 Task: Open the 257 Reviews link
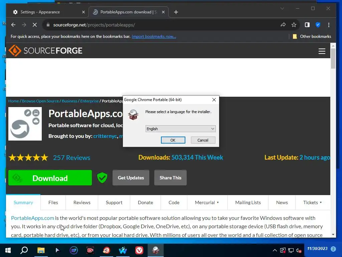coord(71,158)
